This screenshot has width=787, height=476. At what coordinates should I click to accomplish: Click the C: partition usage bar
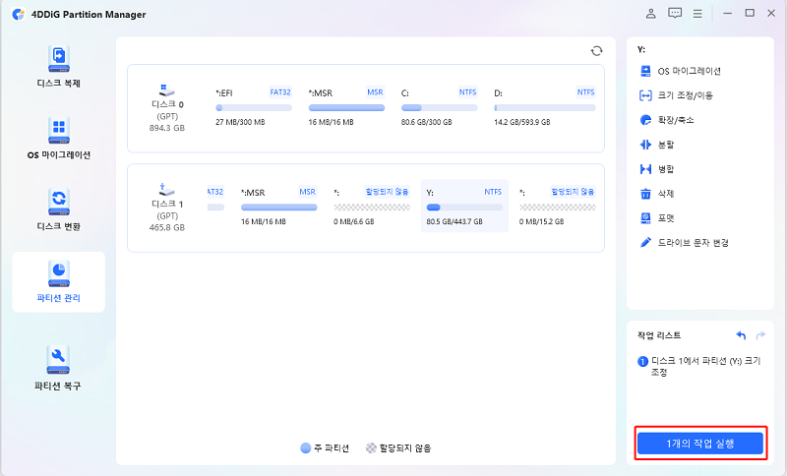tap(439, 108)
